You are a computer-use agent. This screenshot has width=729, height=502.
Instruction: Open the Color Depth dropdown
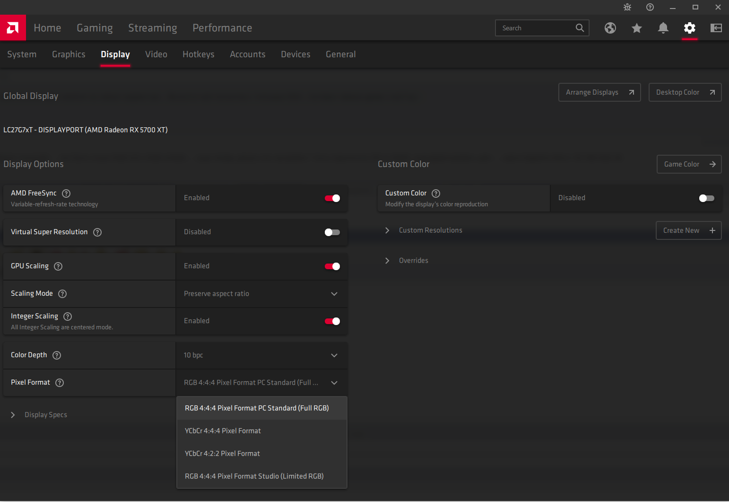tap(261, 355)
